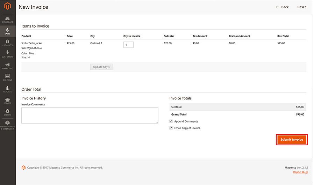Open the Customers sidebar menu
This screenshot has width=313, height=185.
[x=8, y=54]
